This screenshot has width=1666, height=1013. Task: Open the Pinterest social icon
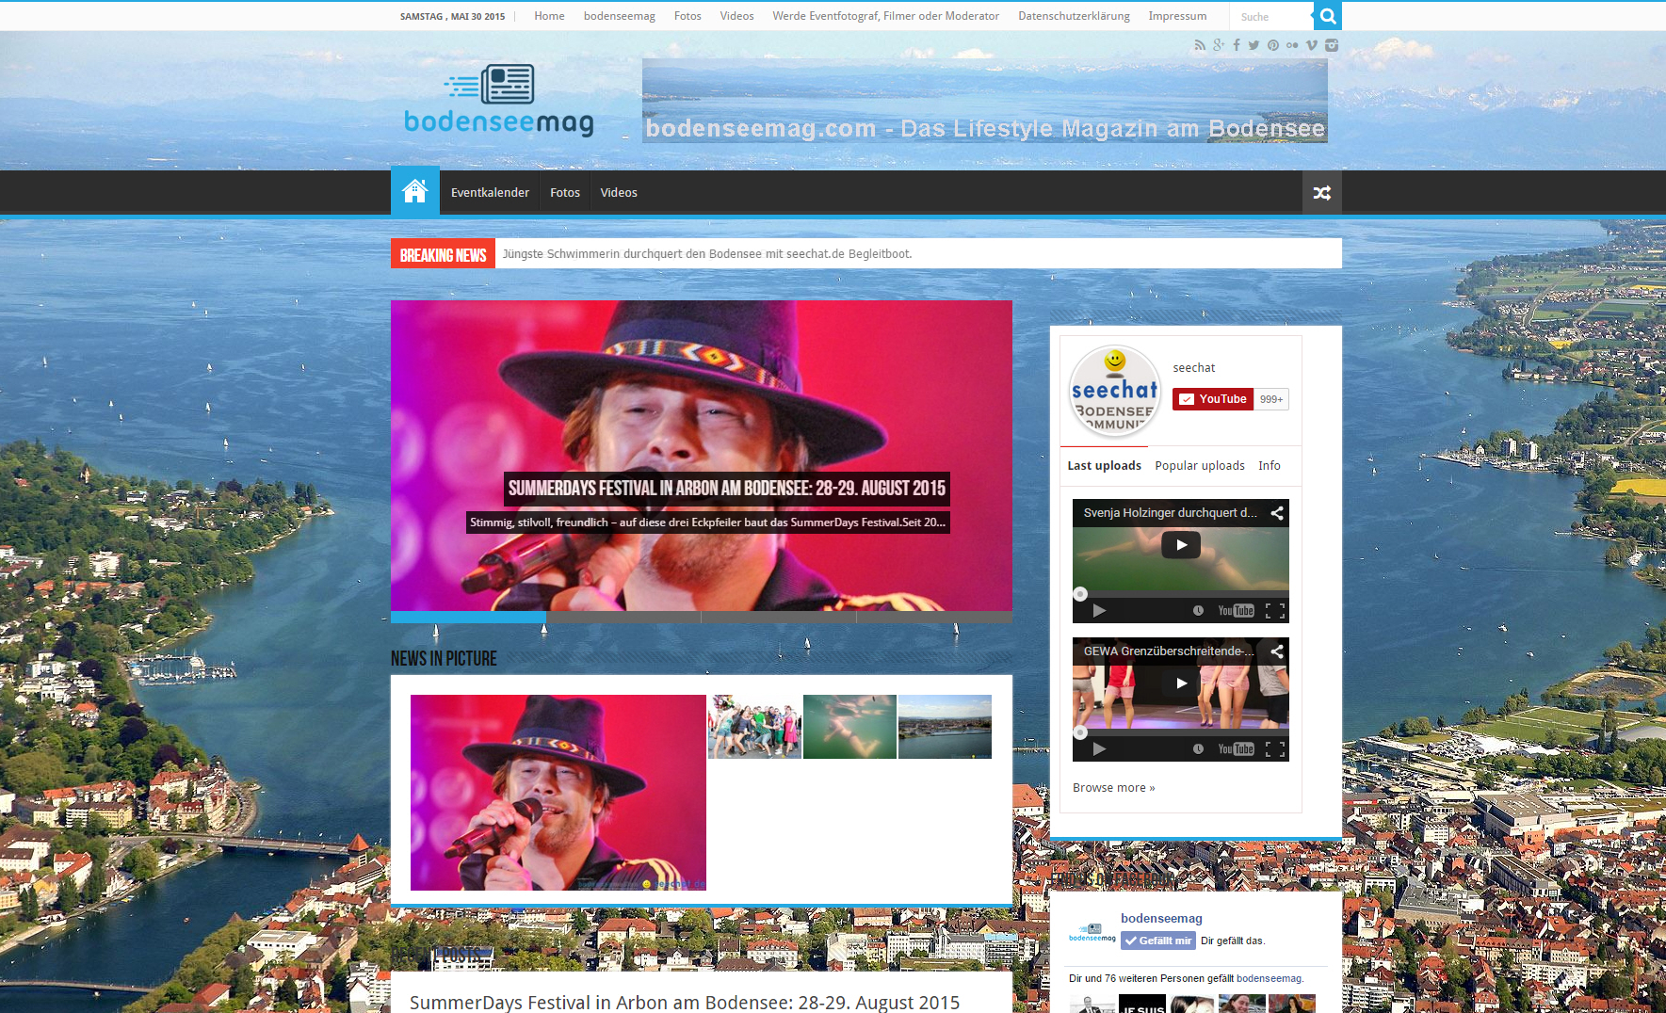coord(1273,45)
